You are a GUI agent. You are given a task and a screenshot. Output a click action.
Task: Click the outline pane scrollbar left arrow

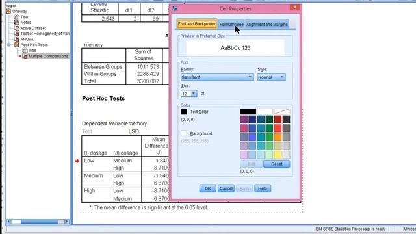tap(8, 222)
